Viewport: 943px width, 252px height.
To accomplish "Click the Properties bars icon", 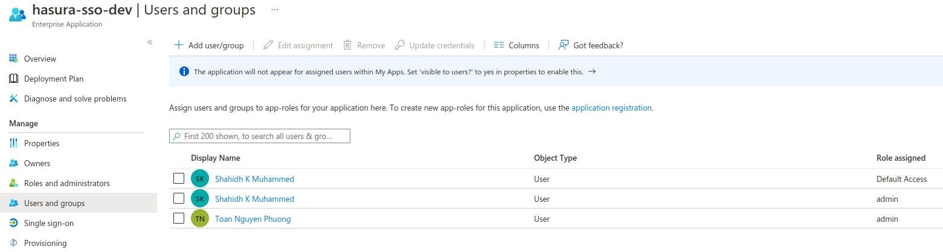I will coord(13,143).
